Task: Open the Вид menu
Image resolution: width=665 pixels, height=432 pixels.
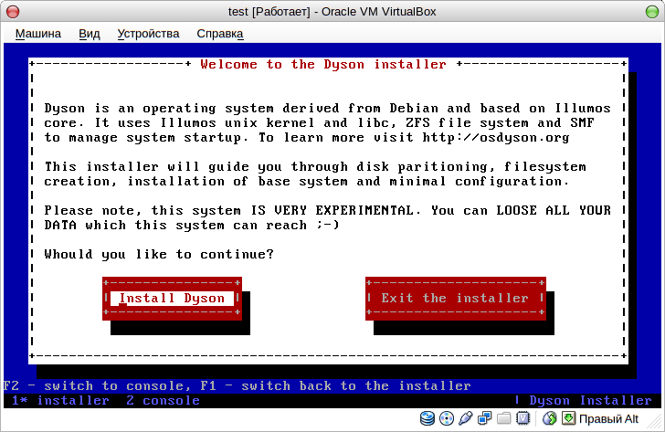Action: click(90, 34)
